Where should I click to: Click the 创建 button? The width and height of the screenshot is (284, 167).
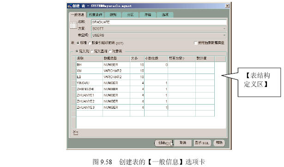coord(164,143)
